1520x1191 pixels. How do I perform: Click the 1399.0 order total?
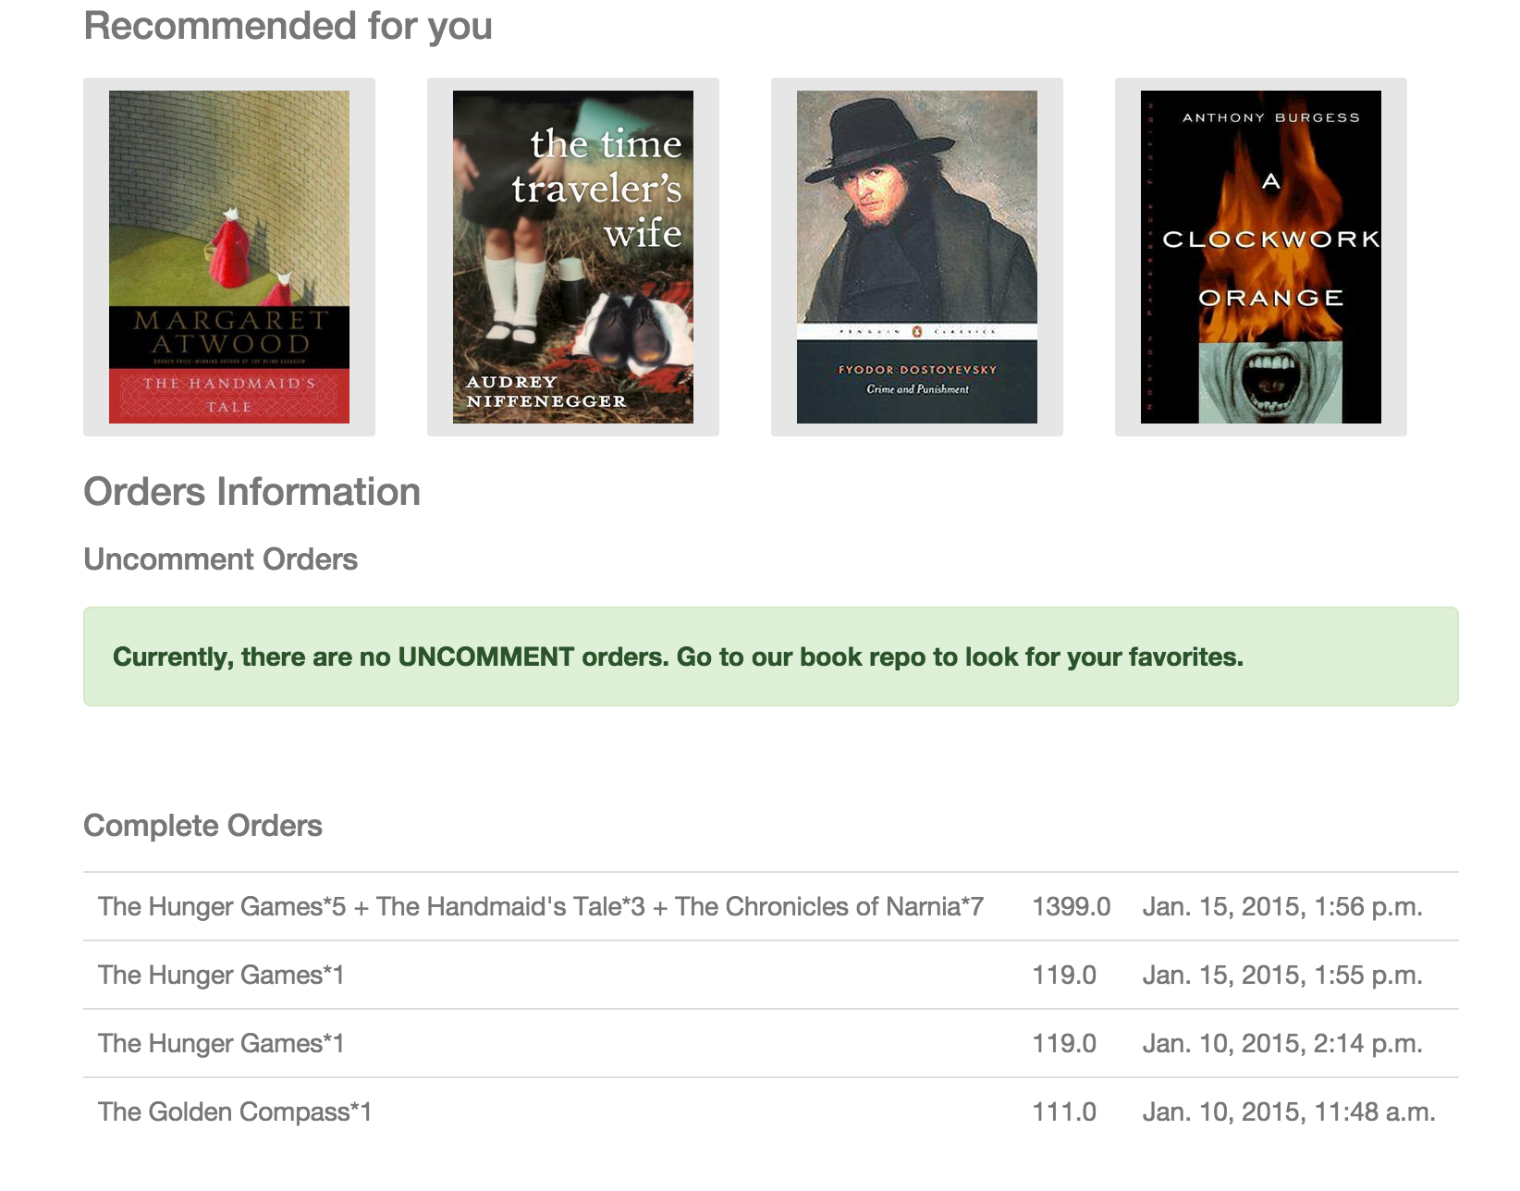(1072, 906)
